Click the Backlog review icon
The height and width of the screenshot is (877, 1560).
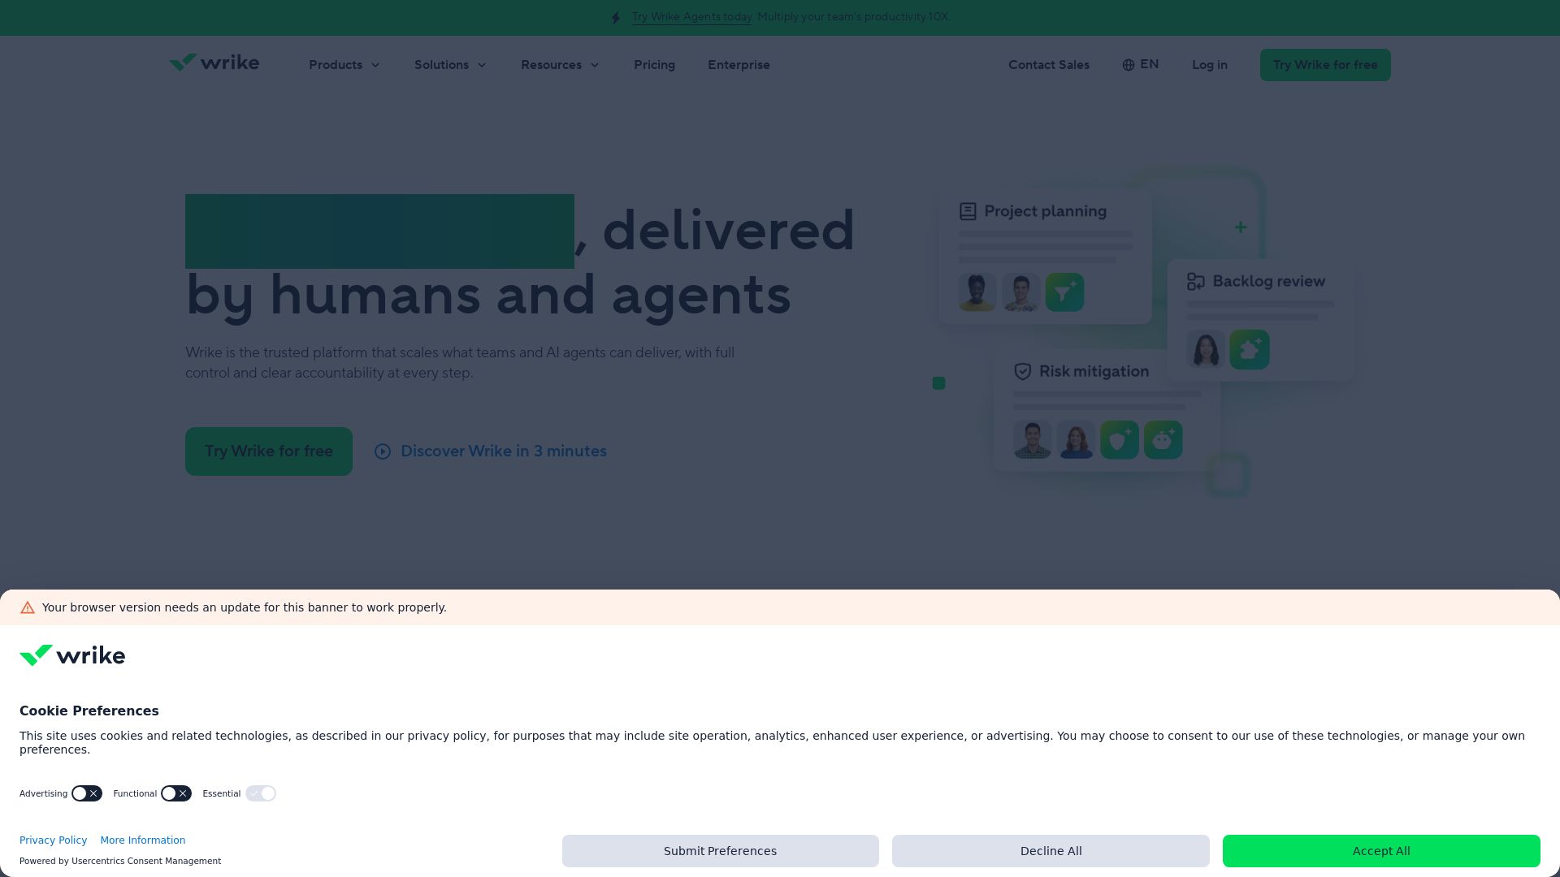1195,282
